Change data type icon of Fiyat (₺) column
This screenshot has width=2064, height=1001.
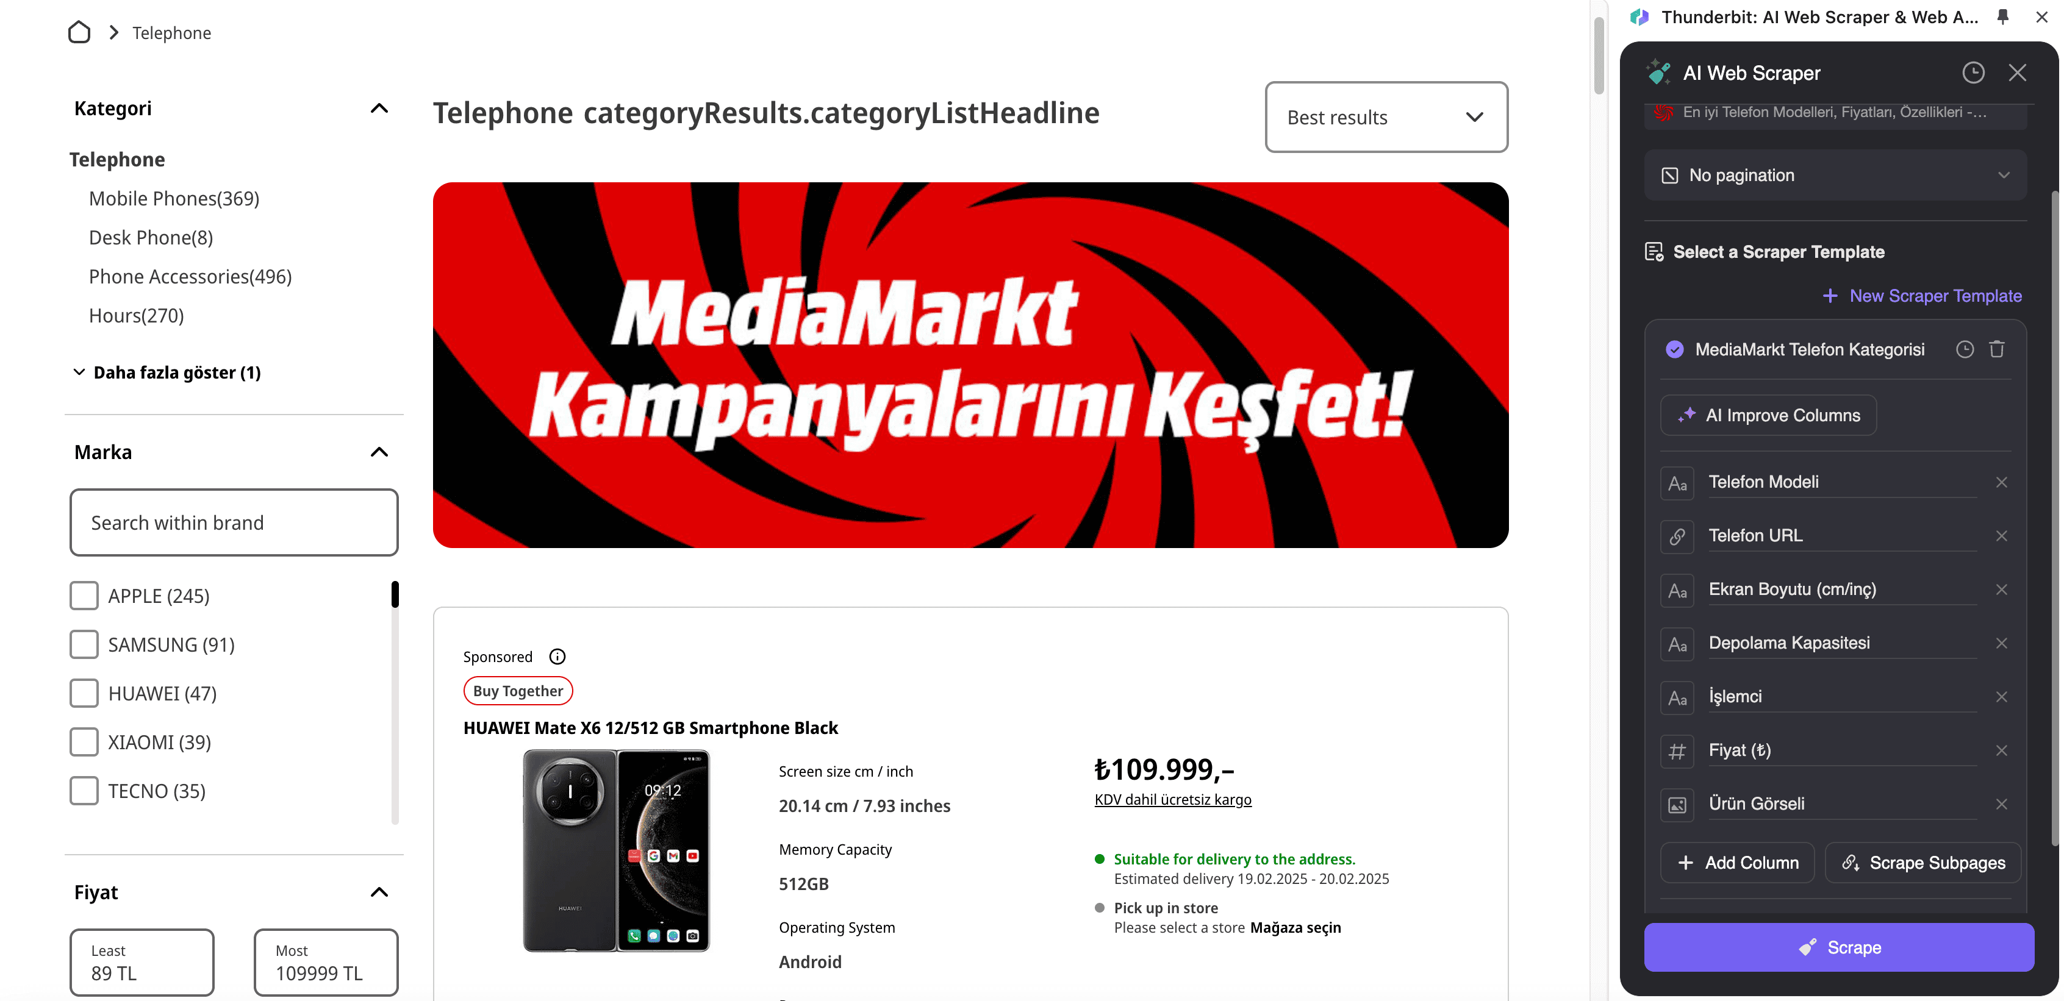[x=1677, y=751]
